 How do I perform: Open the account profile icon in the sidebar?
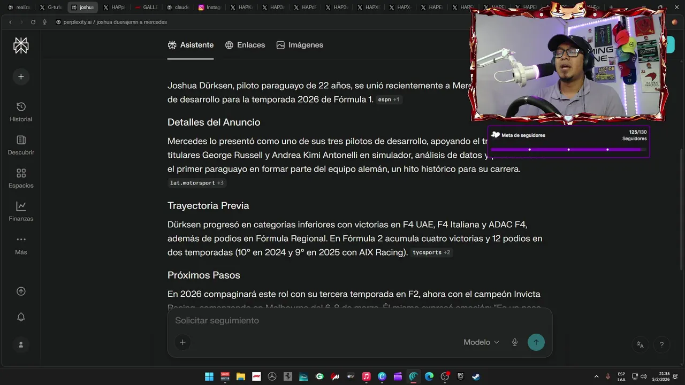click(21, 345)
